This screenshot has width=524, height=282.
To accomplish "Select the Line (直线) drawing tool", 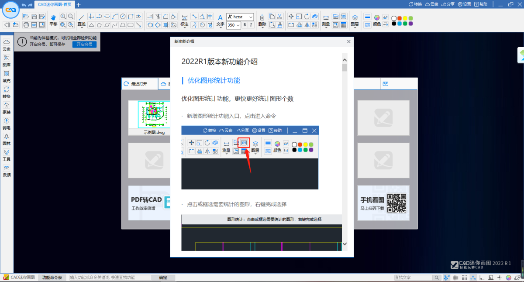I will coord(81,17).
